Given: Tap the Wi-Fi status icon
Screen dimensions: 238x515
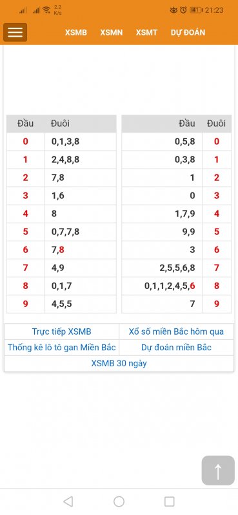Looking at the screenshot, I should tap(46, 10).
